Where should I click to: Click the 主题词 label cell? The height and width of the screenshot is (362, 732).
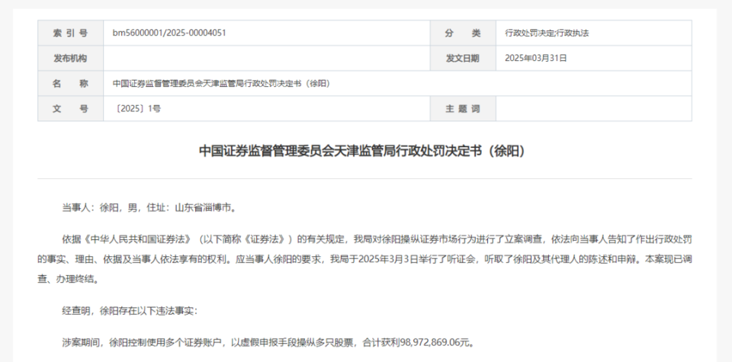click(463, 109)
